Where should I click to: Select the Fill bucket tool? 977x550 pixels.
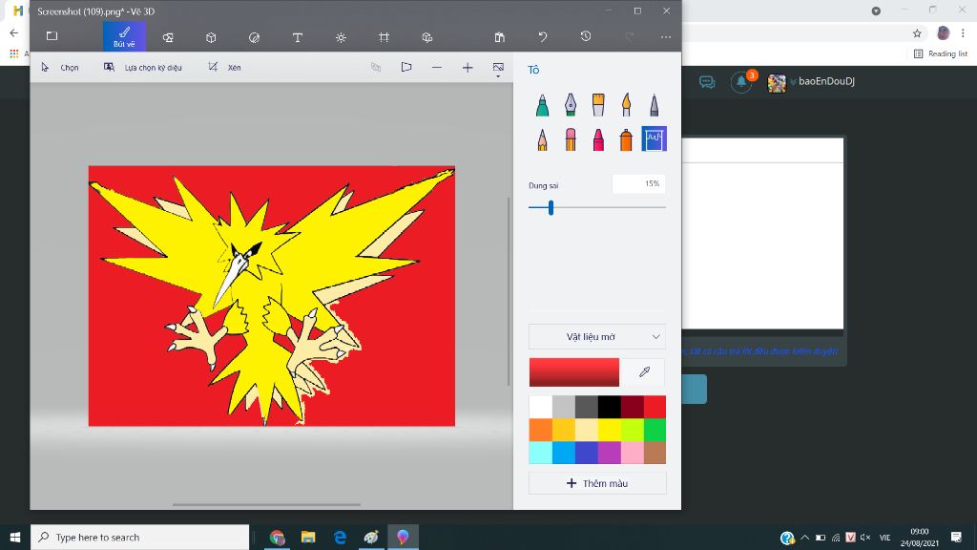click(x=655, y=138)
